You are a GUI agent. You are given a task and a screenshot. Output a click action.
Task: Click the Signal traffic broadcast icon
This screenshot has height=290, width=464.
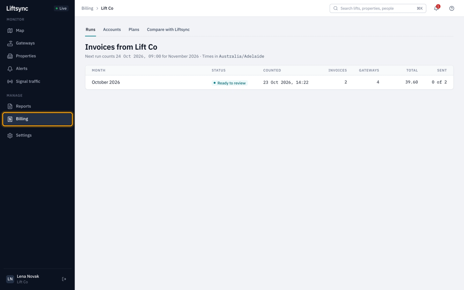pyautogui.click(x=10, y=82)
